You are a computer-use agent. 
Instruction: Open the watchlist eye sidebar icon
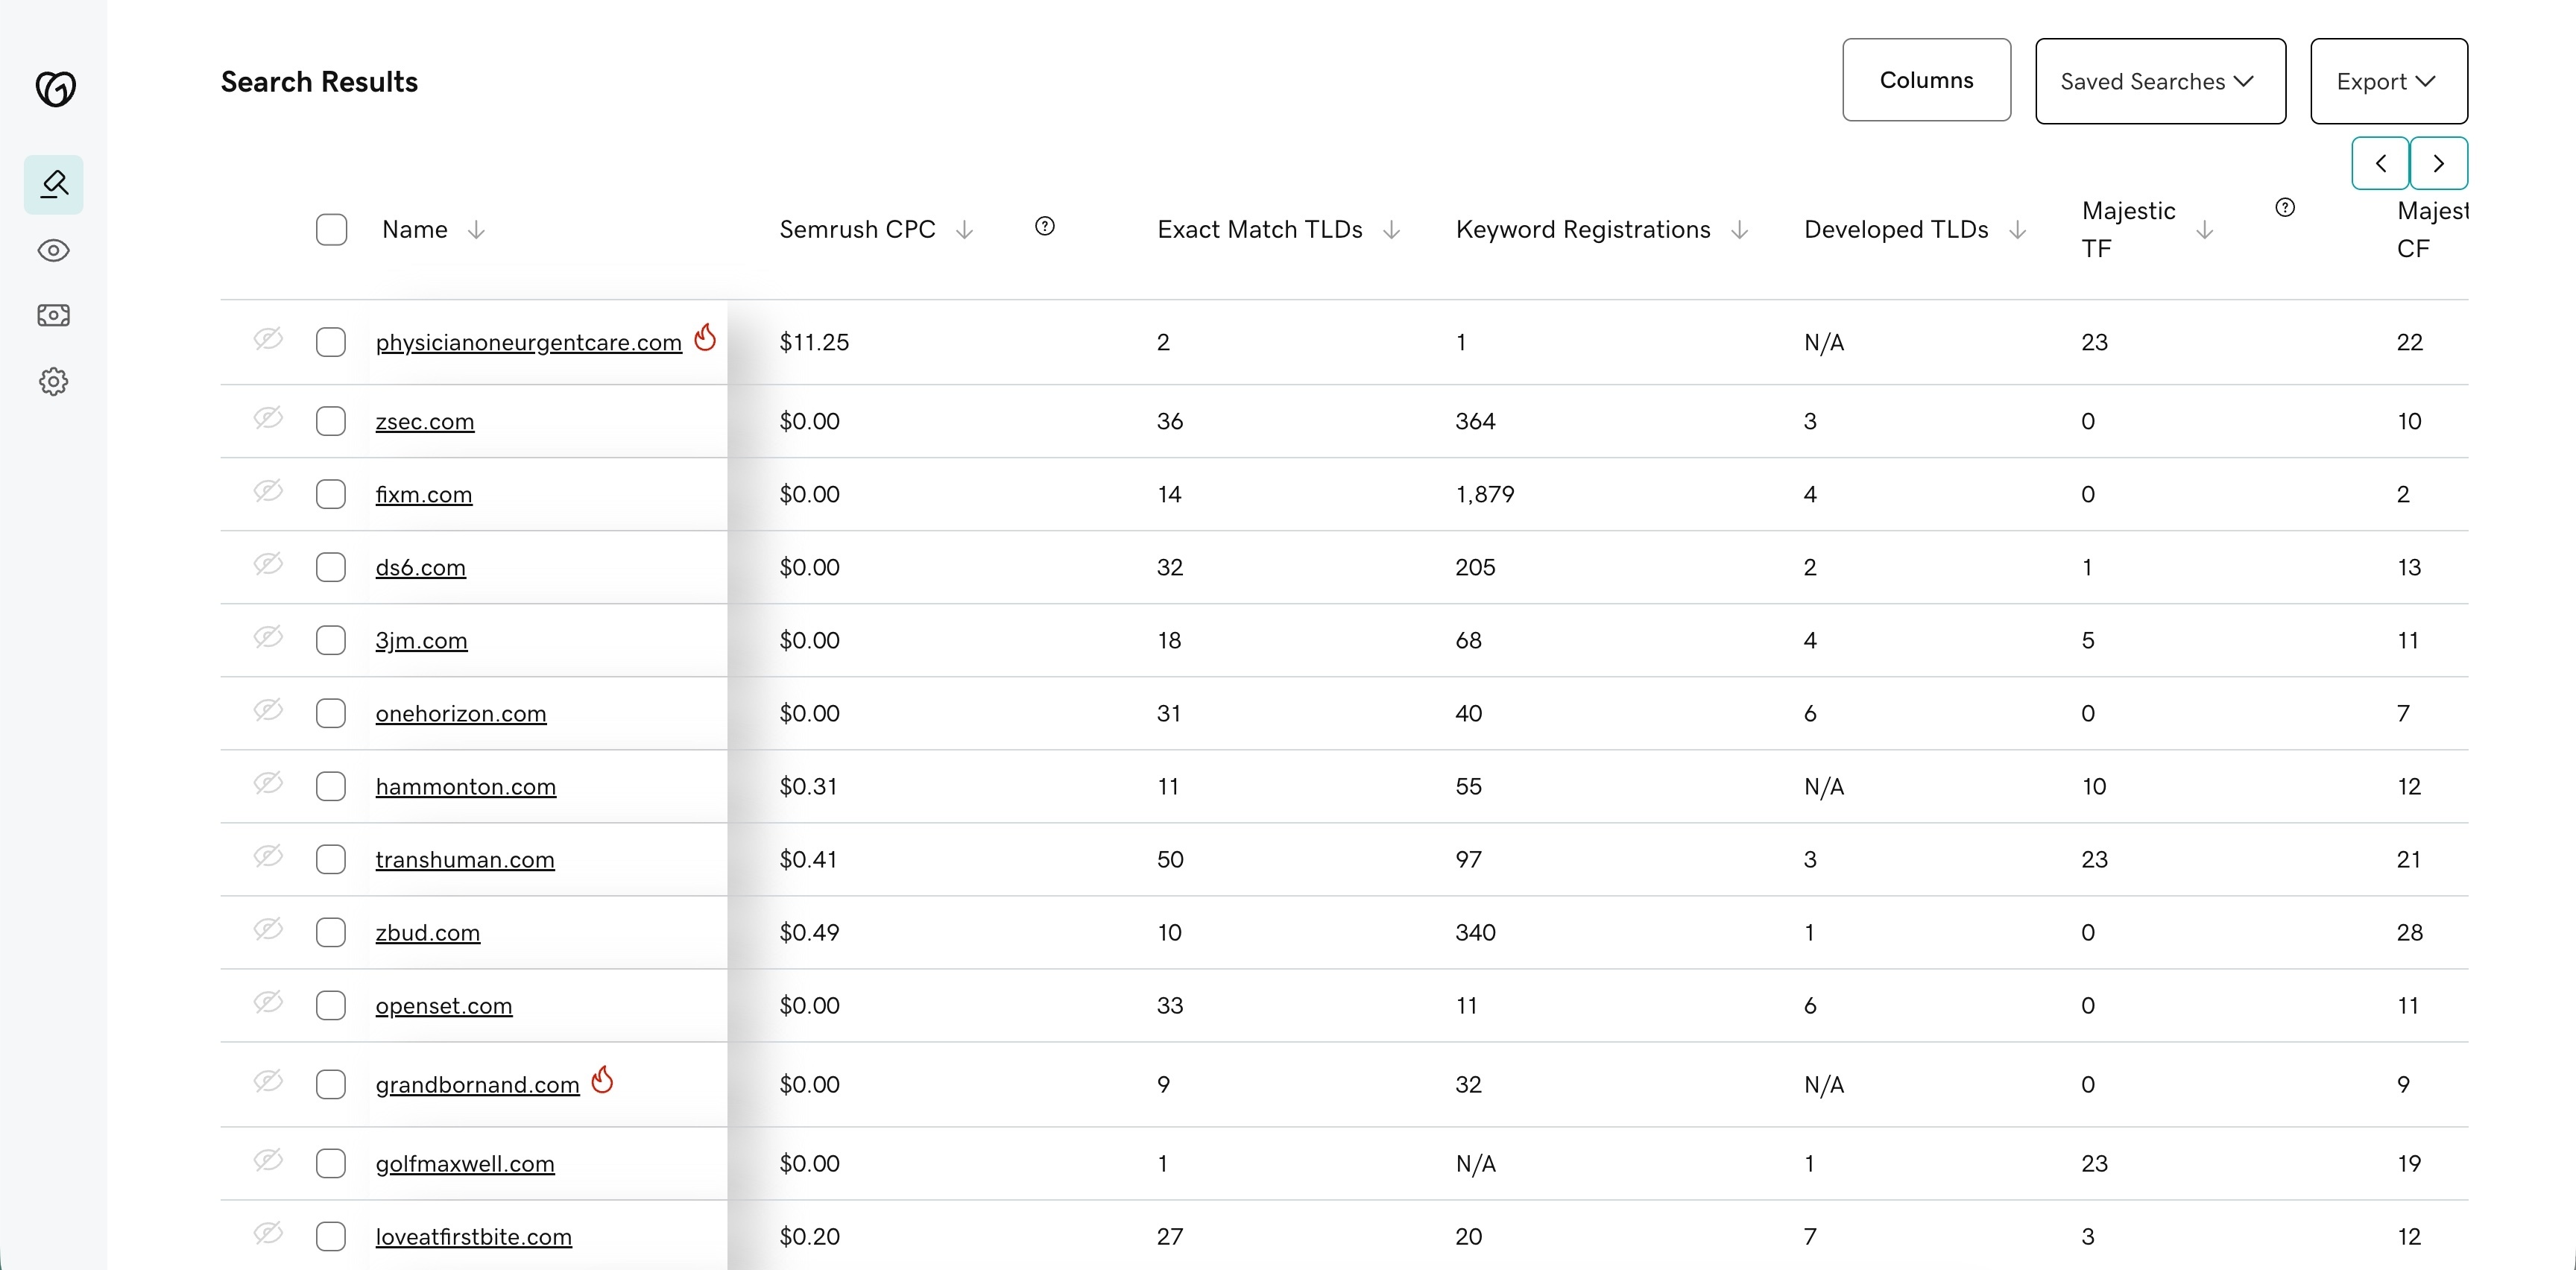pos(54,250)
